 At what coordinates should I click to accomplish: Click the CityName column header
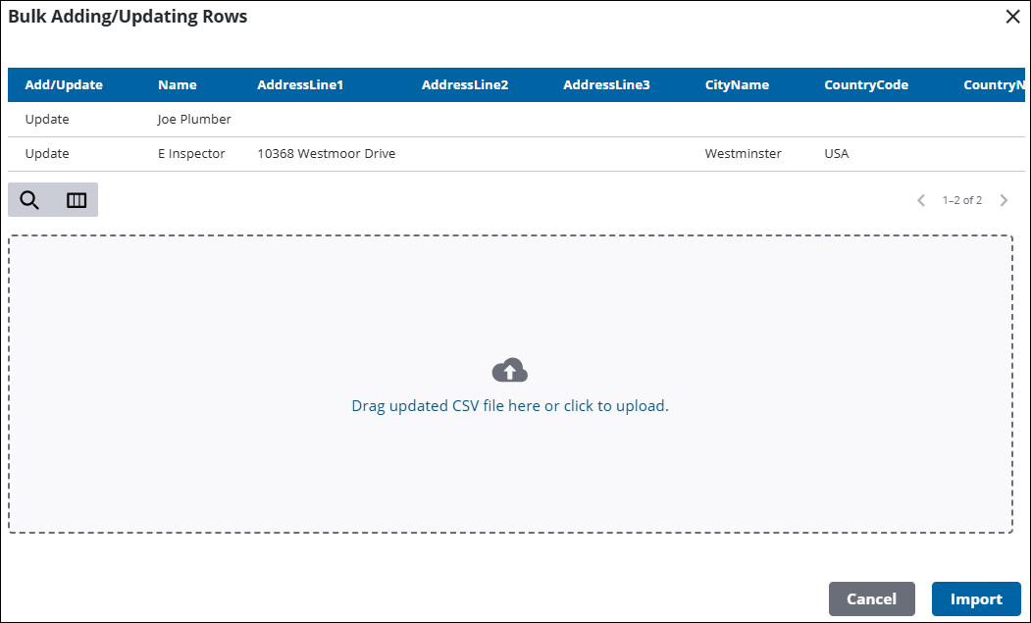737,85
